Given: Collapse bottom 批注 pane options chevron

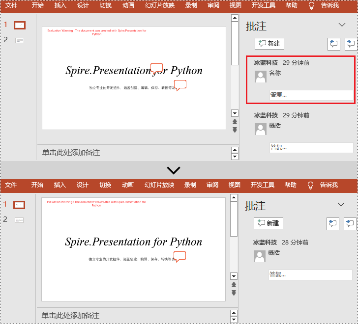Looking at the screenshot, I should [x=341, y=204].
